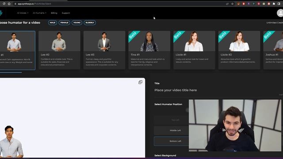
Task: Set humatar position to Bottom Left
Action: pos(171,141)
